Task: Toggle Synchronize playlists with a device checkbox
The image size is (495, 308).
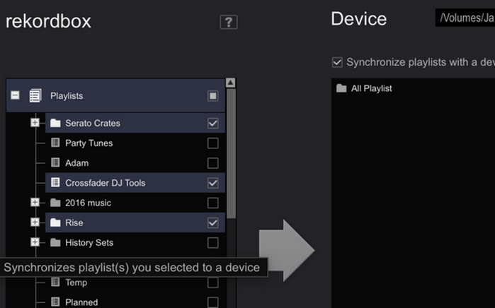Action: tap(337, 62)
